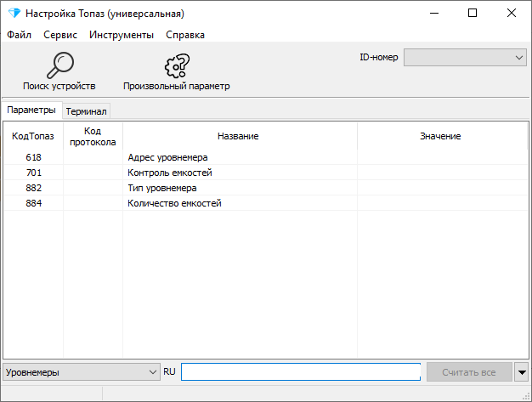Click the Название column header
Image resolution: width=532 pixels, height=402 pixels.
point(240,136)
